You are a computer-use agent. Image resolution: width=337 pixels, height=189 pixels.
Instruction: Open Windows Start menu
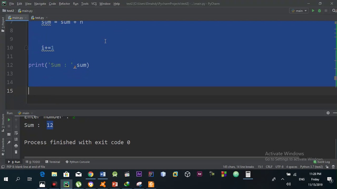pyautogui.click(x=6, y=179)
